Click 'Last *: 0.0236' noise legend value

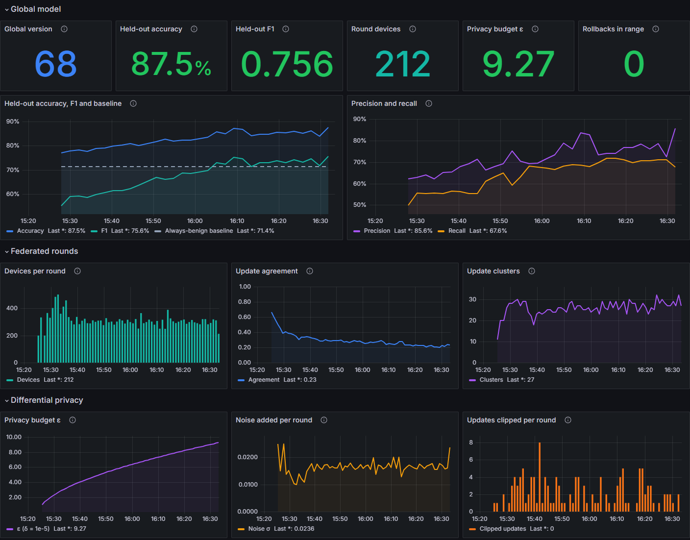coord(294,529)
